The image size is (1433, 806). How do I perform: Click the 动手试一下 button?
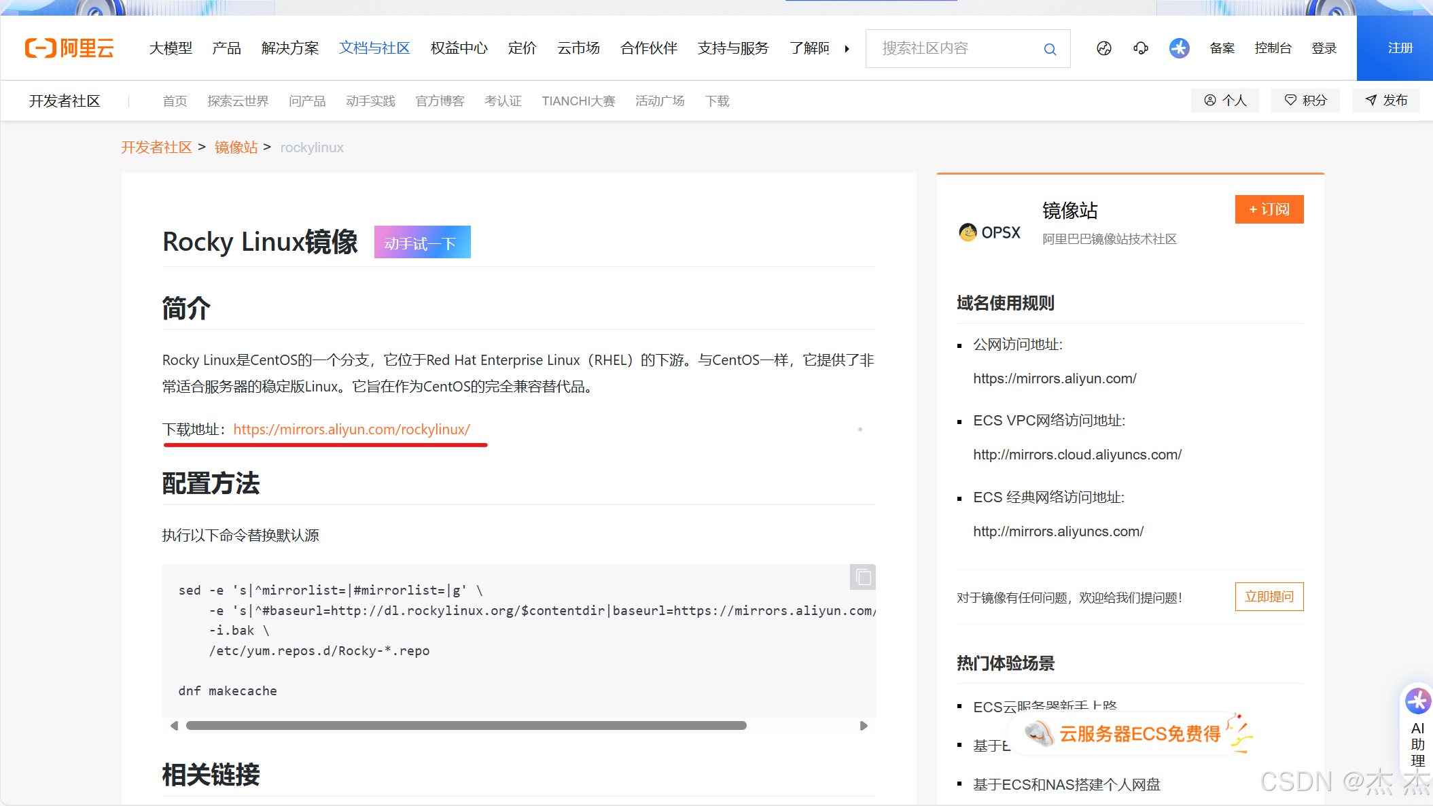pos(422,242)
